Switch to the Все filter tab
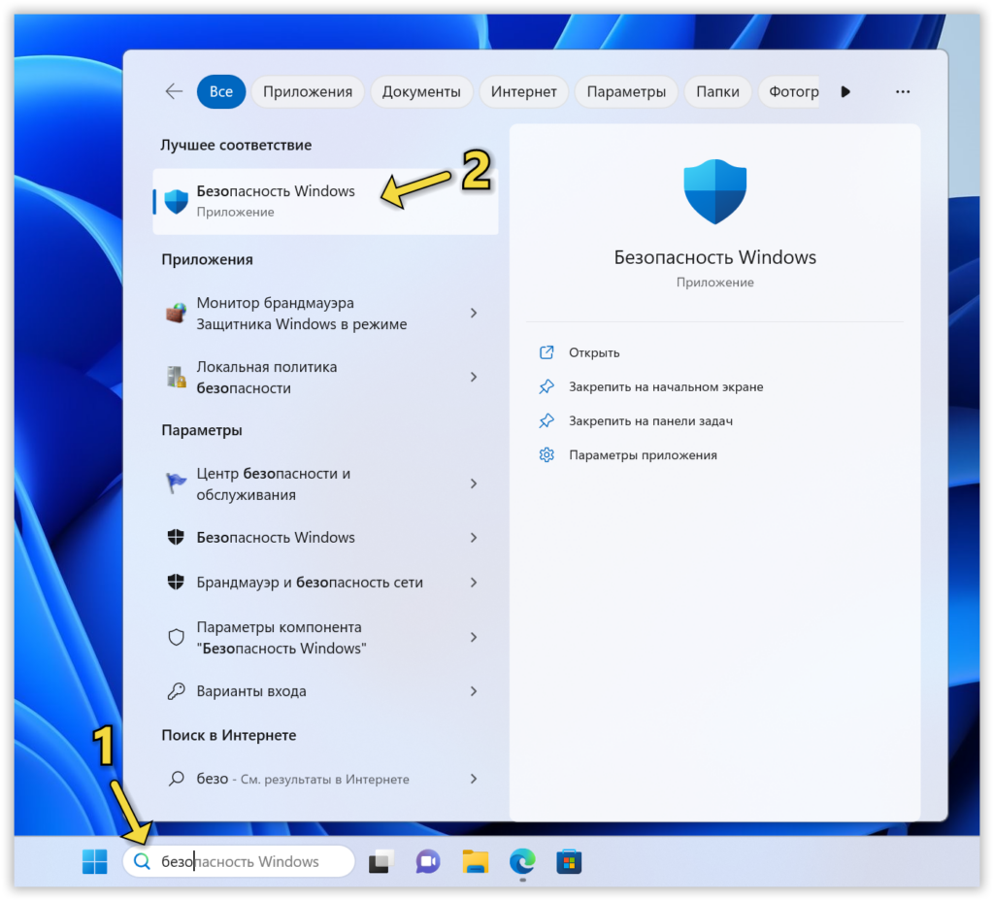 [x=220, y=91]
